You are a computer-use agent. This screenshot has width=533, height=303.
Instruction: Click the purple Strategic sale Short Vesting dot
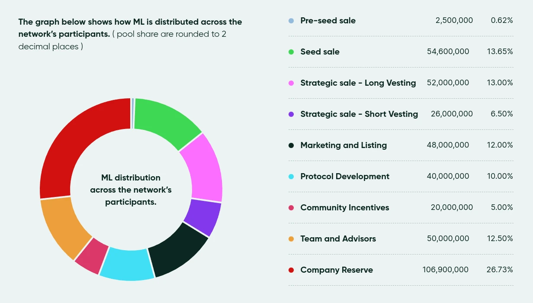[291, 114]
